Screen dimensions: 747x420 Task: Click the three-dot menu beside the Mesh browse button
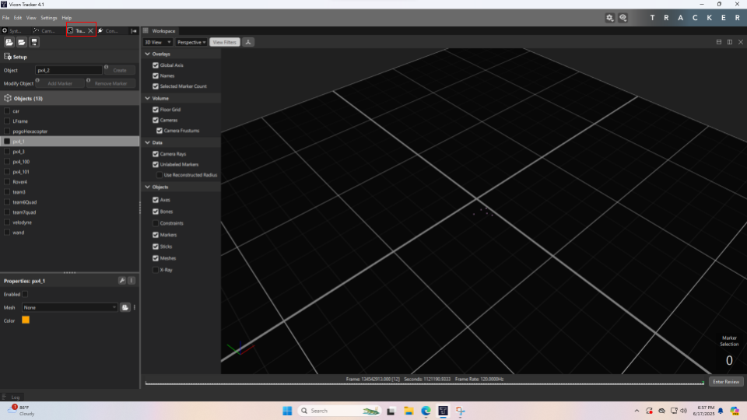(135, 308)
